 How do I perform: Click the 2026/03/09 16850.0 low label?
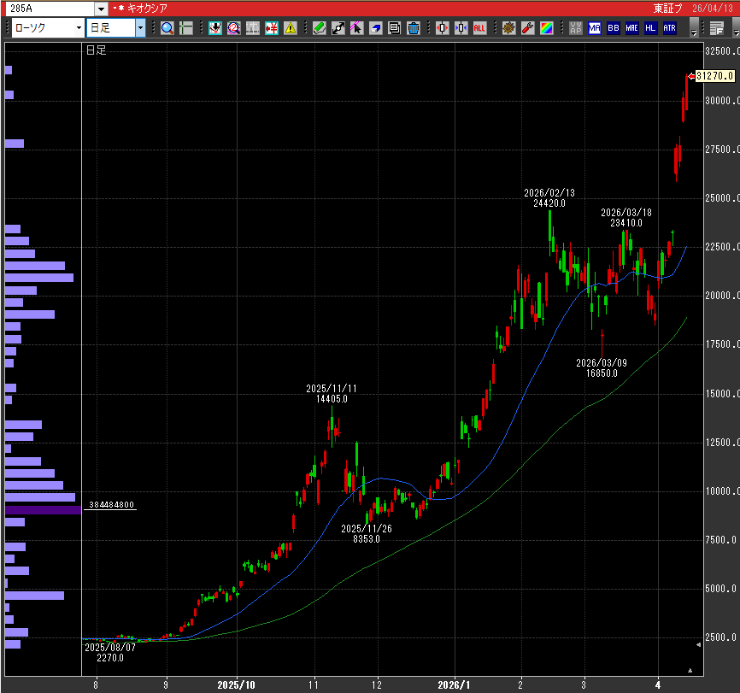pos(602,367)
